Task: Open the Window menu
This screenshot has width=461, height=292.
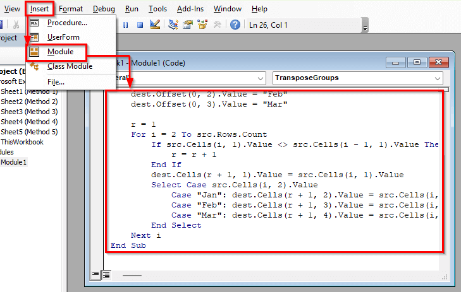Action: click(227, 9)
